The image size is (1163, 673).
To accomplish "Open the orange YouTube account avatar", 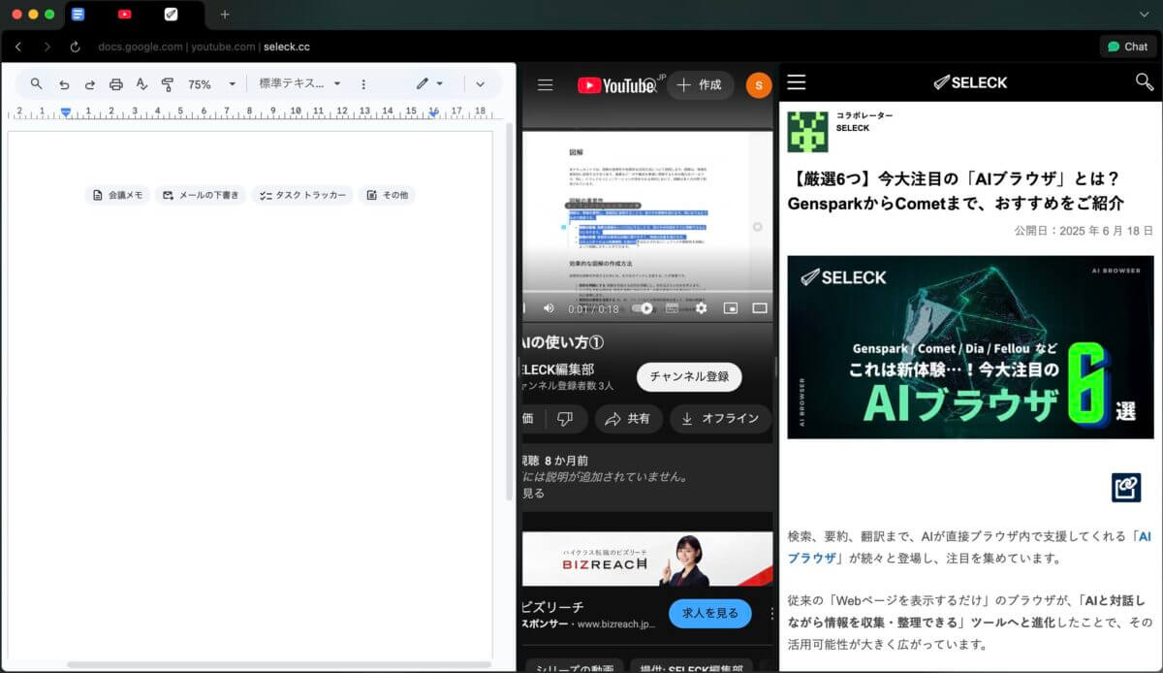I will click(x=759, y=85).
